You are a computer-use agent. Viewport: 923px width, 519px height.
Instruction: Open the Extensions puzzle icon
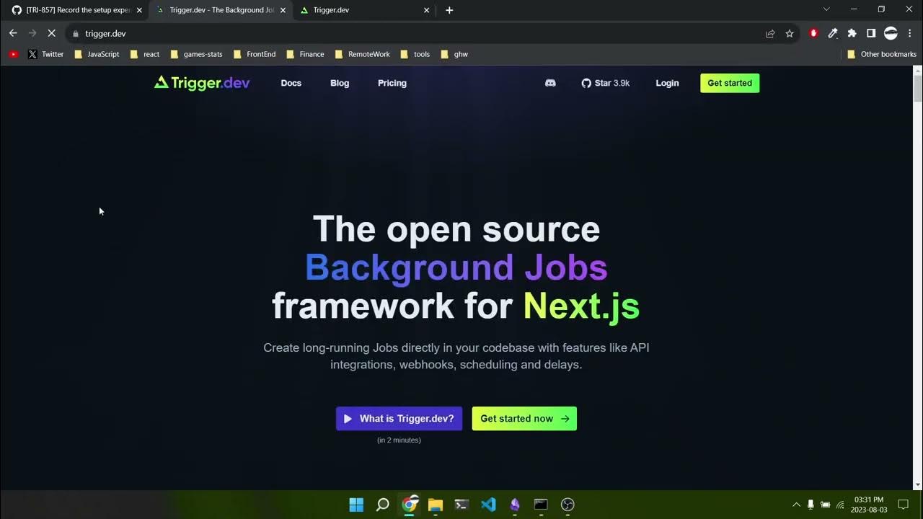(852, 33)
